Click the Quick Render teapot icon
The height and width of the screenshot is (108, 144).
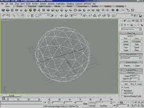point(140,16)
